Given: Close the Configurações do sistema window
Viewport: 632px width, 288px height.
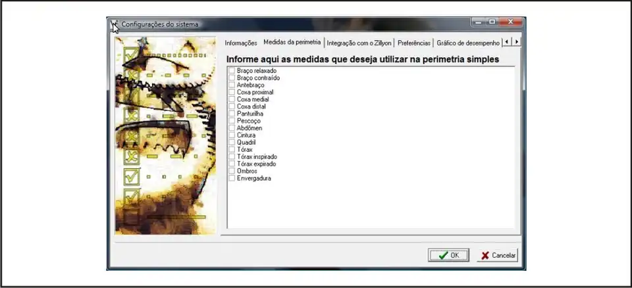Looking at the screenshot, I should 510,22.
